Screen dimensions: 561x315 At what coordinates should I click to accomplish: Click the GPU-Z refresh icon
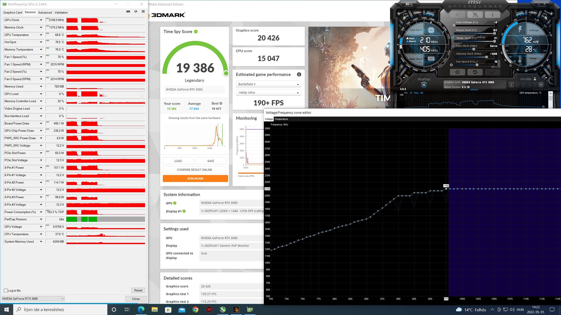(x=136, y=11)
